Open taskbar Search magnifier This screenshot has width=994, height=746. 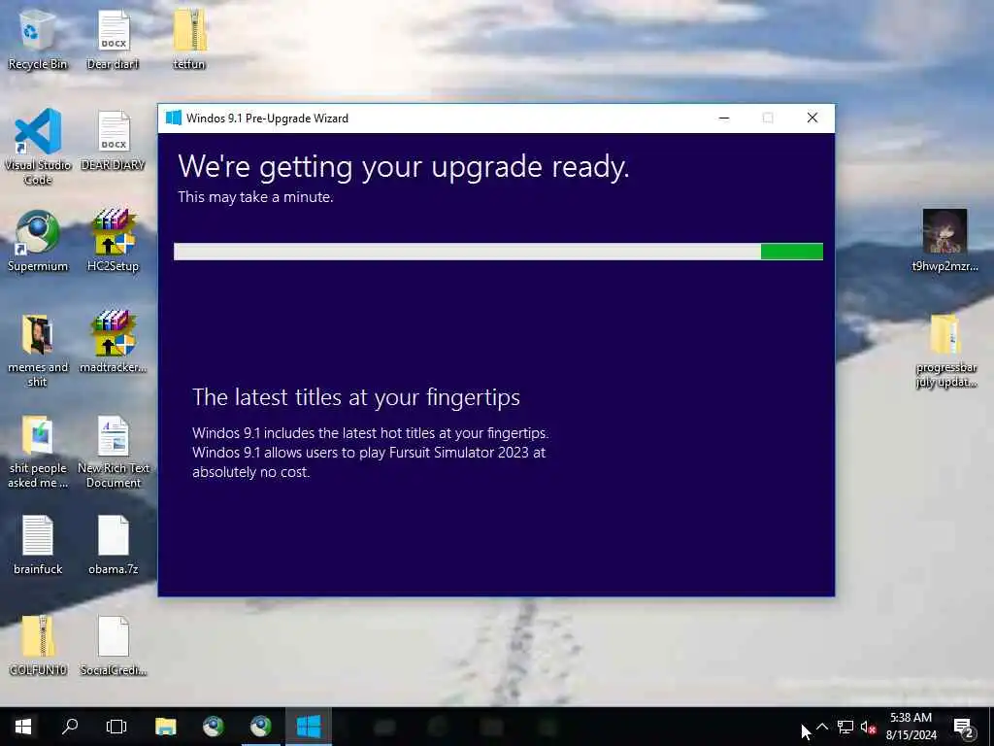pos(70,727)
